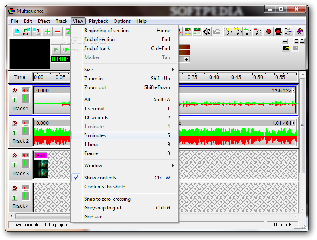Choose the All view option
317x240 pixels.
pyautogui.click(x=124, y=100)
